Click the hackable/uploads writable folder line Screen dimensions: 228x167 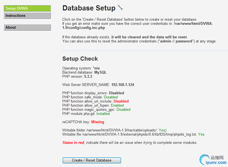click(x=114, y=130)
